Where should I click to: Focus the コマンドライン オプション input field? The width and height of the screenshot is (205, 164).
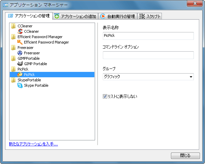point(148,55)
